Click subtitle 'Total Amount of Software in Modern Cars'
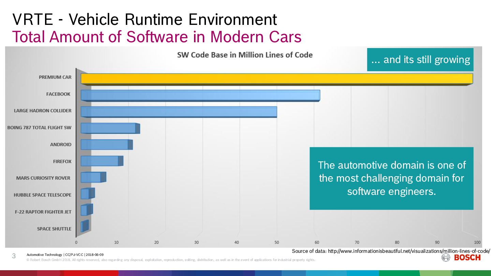Viewport: 491px width, 276px height. pos(157,37)
